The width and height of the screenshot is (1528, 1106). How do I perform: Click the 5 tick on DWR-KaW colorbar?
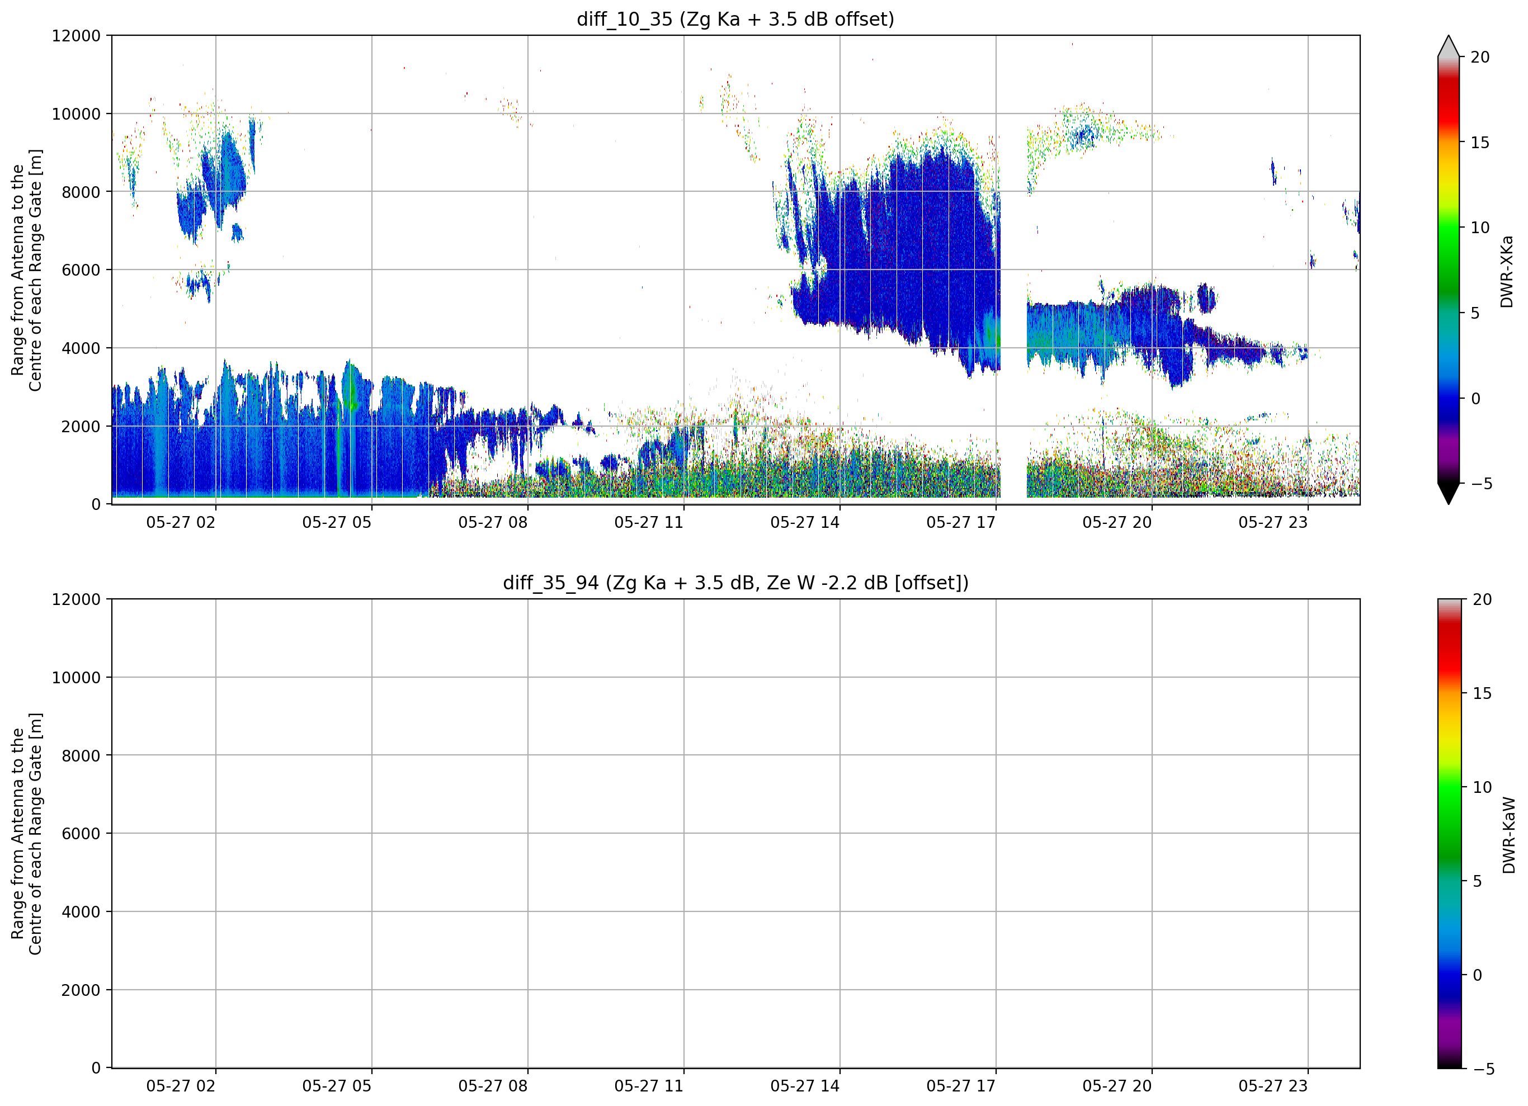click(x=1477, y=881)
